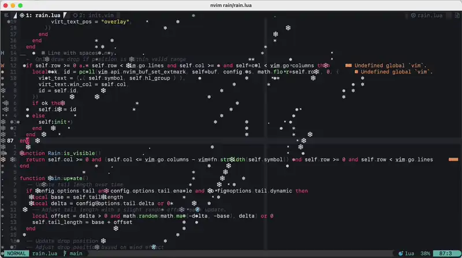
Task: Click the first 'Undefined global `vim`.' diagnostic
Action: [390, 65]
